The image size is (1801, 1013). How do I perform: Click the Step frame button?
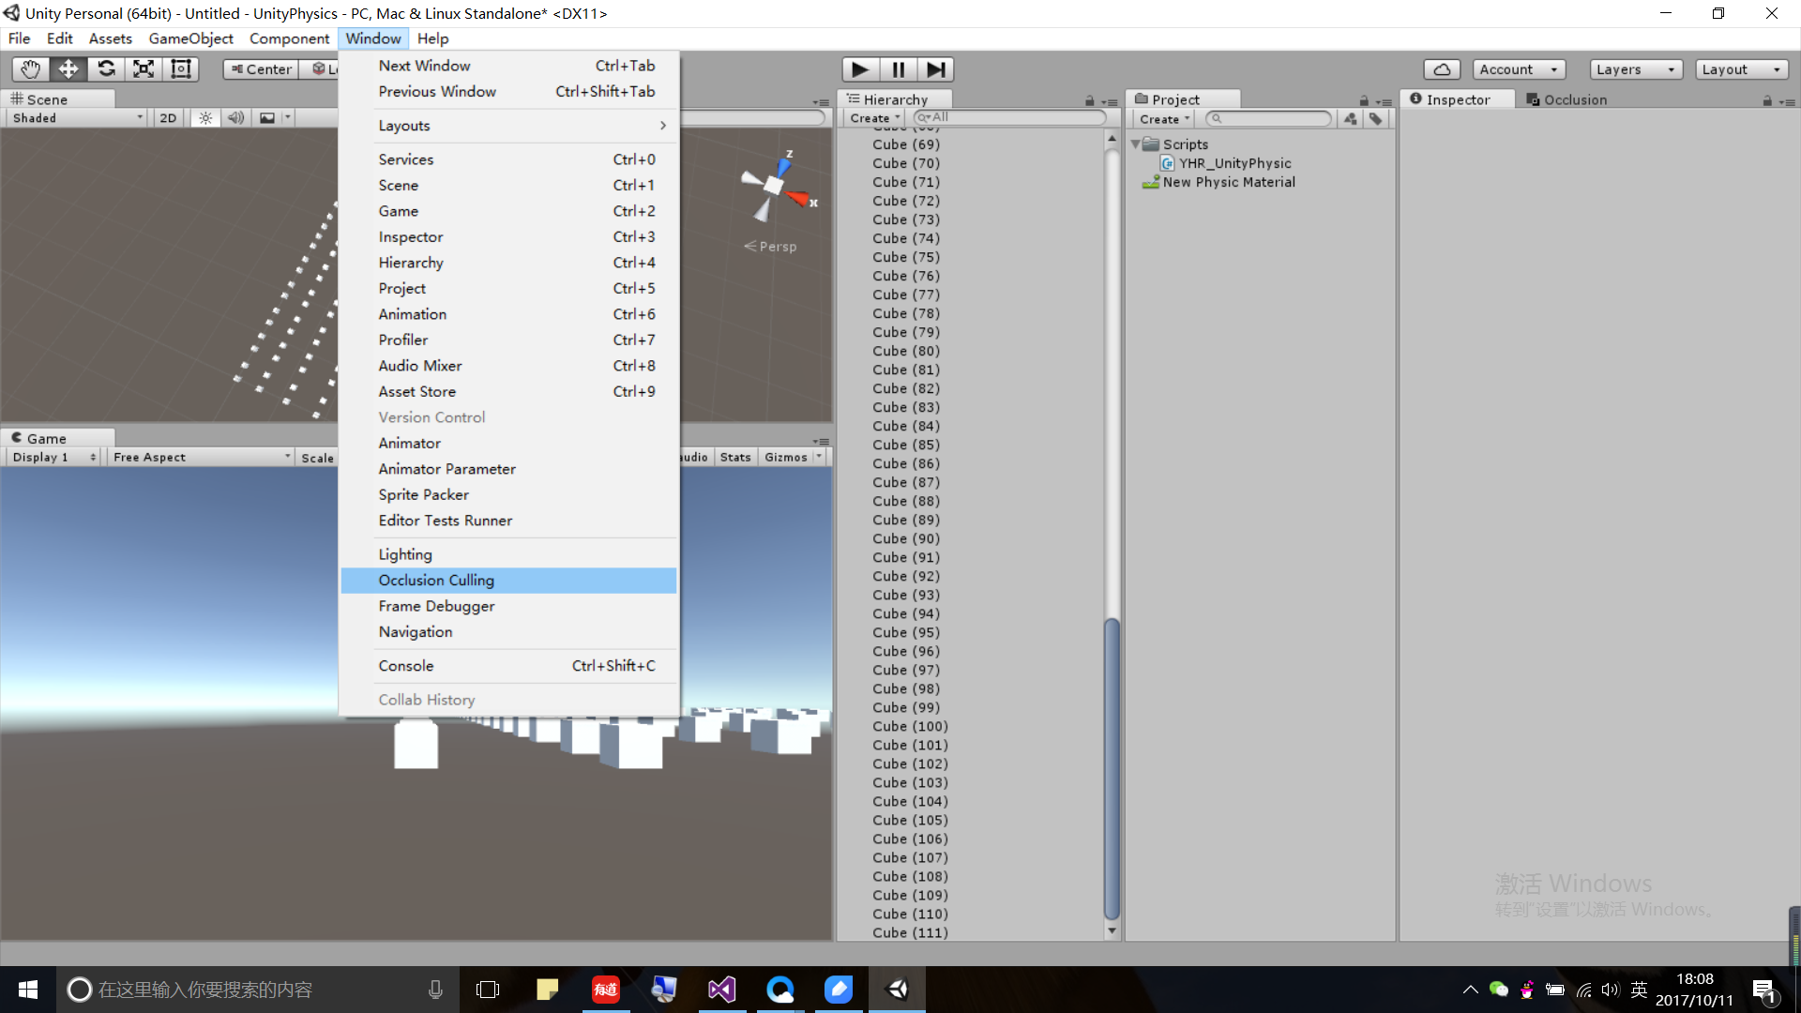coord(935,69)
